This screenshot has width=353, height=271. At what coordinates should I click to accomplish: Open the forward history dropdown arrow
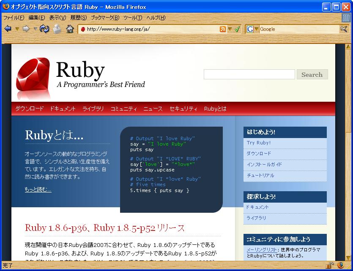point(35,29)
